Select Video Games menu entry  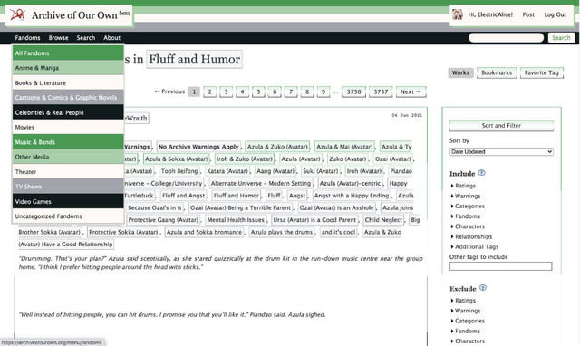[x=68, y=201]
